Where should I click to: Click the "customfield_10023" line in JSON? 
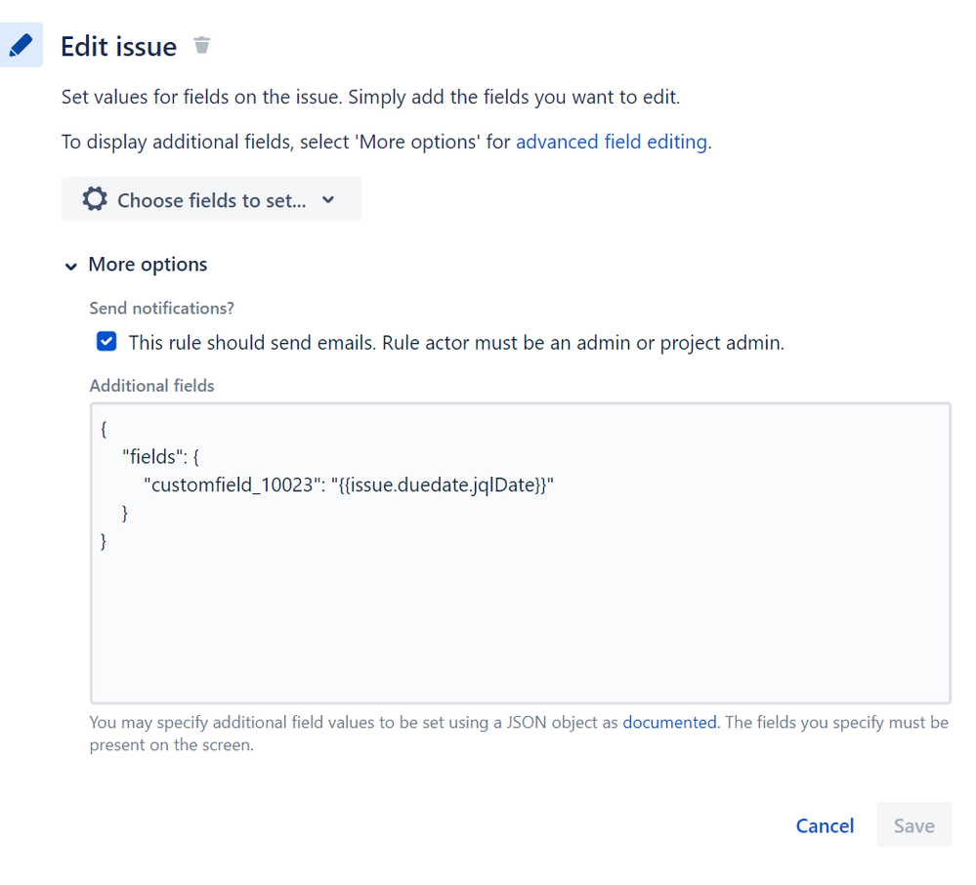pyautogui.click(x=349, y=485)
